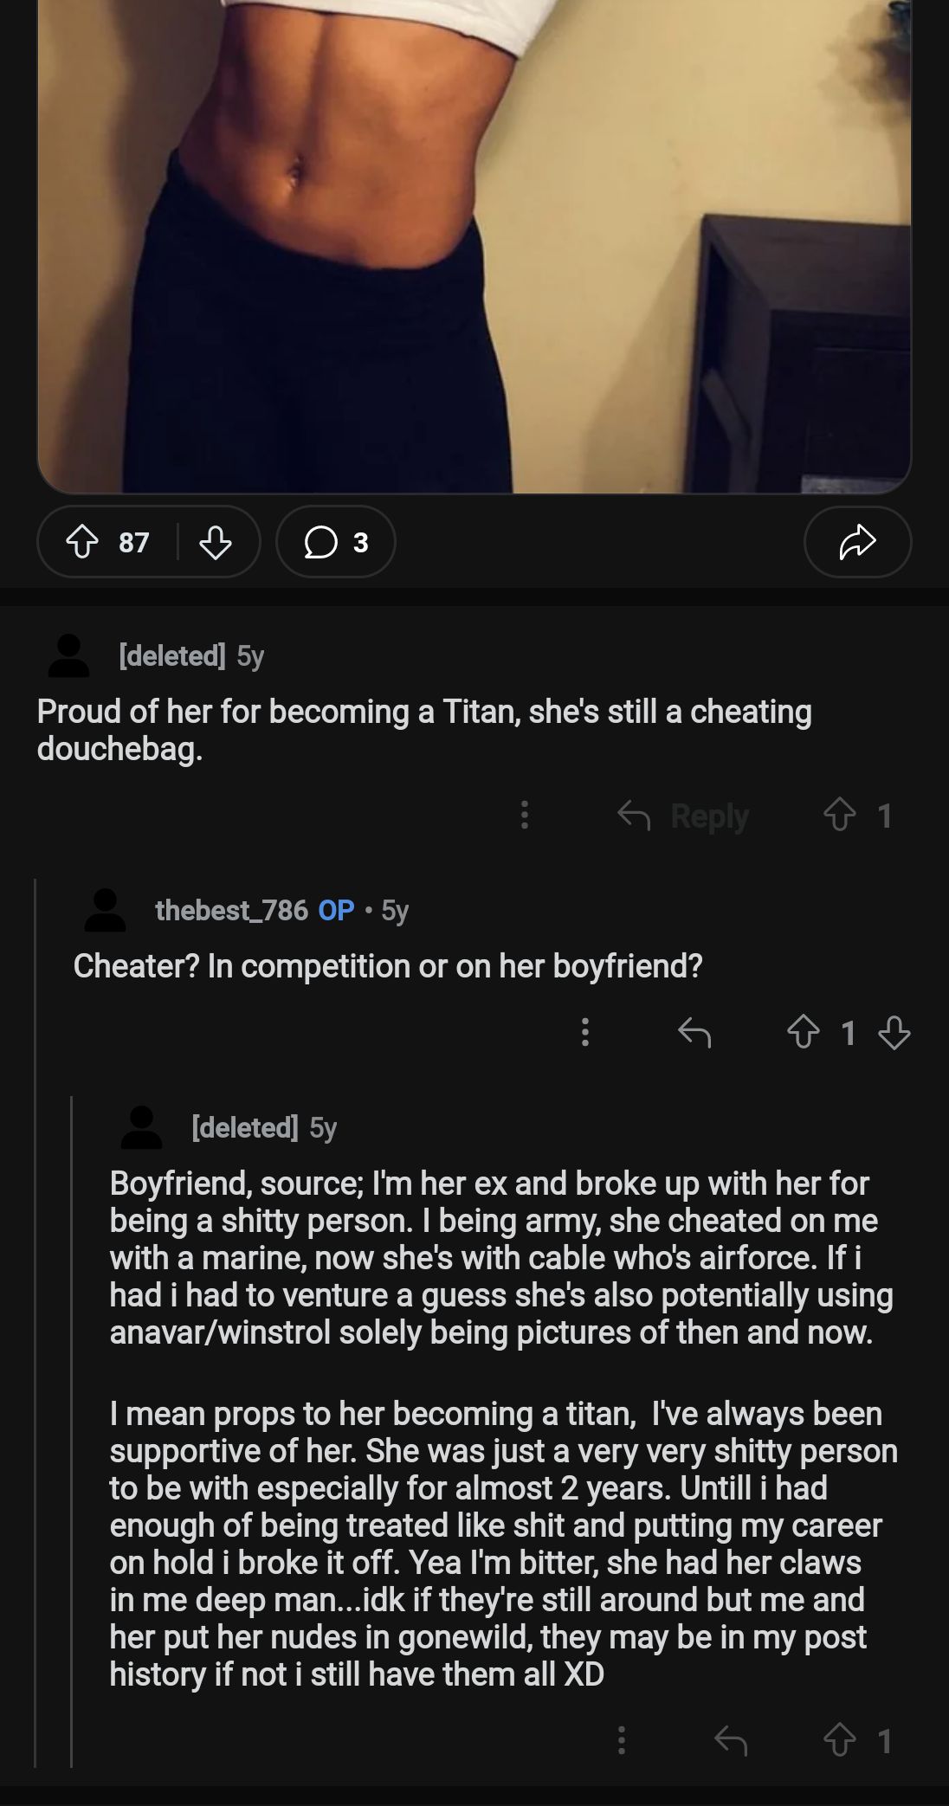Open options menu for 'Proud of her' comment
This screenshot has width=949, height=1806.
pos(524,816)
